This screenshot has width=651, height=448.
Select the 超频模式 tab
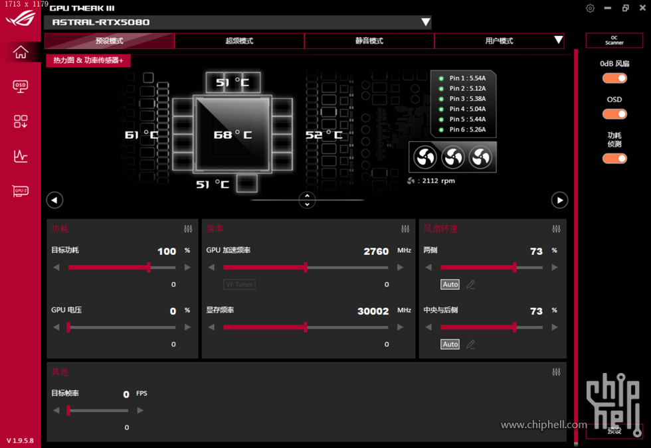click(x=240, y=41)
